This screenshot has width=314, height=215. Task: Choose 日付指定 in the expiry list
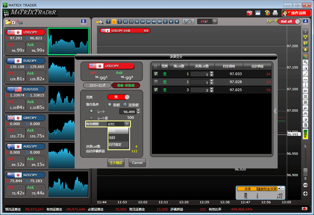click(x=118, y=144)
